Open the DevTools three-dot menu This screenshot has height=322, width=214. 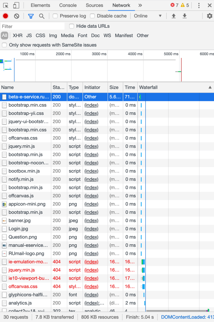tap(199, 5)
